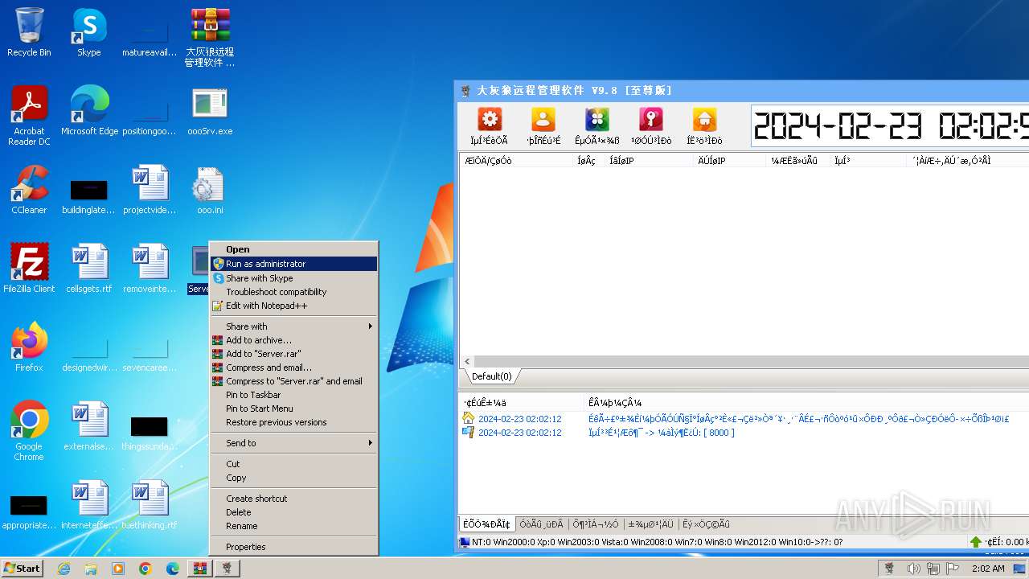The width and height of the screenshot is (1029, 579).
Task: Click the pink key toolbar icon
Action: tap(651, 120)
